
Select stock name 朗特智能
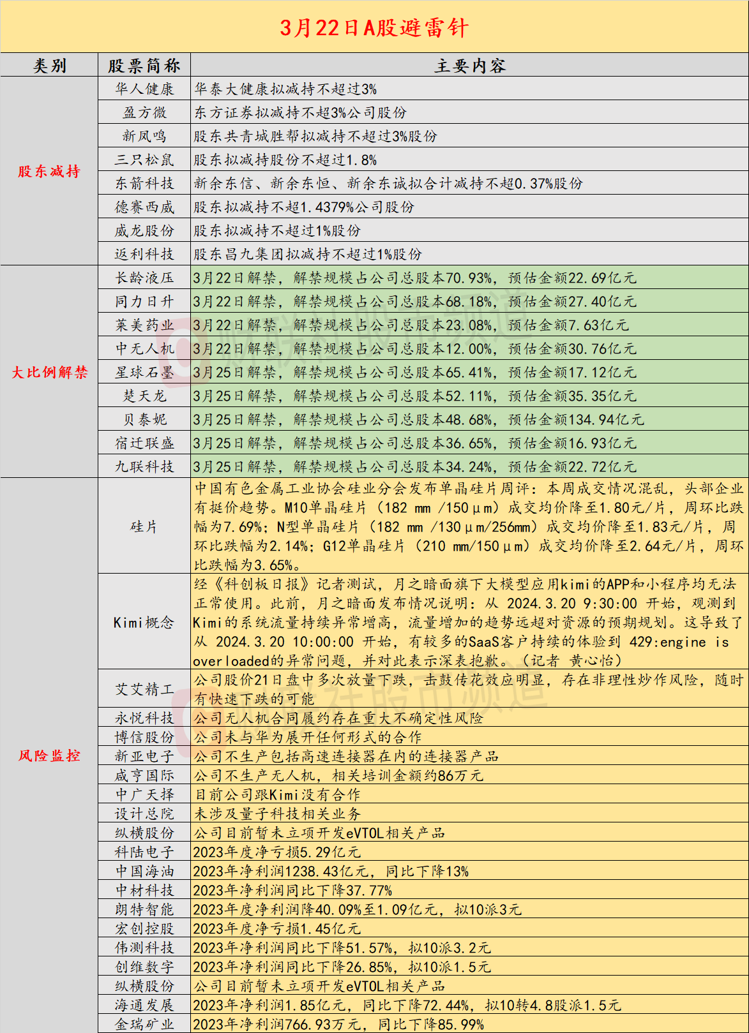144,909
